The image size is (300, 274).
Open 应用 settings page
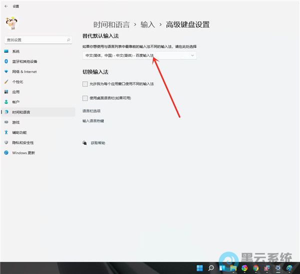[38, 92]
